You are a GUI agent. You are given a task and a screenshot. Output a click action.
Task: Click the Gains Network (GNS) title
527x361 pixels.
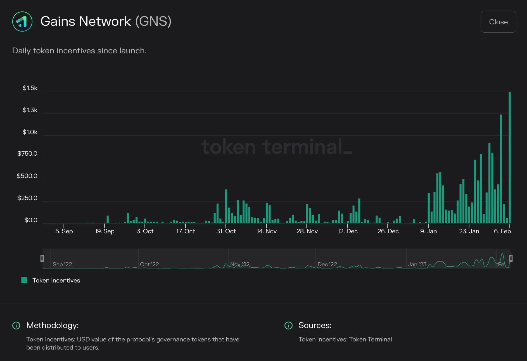(x=106, y=22)
